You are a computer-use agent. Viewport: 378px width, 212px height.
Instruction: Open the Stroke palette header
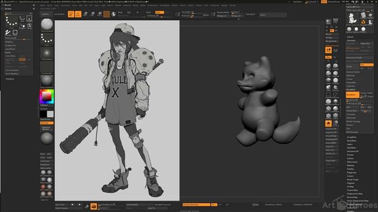pos(8,9)
